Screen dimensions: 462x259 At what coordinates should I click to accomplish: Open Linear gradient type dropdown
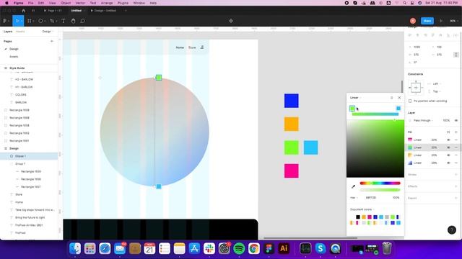[355, 98]
